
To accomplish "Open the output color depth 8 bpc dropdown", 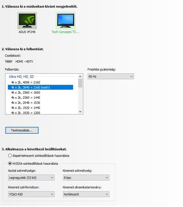I will coord(86,178).
